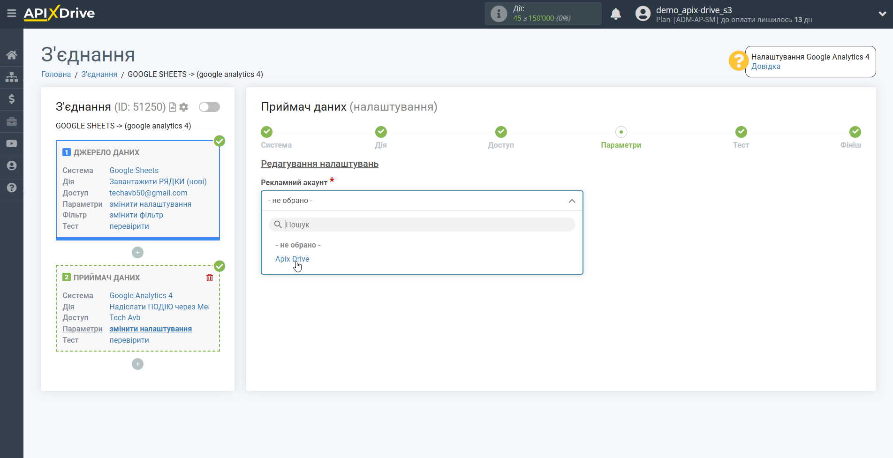Click source 'змінити налаштування' link

(x=150, y=204)
